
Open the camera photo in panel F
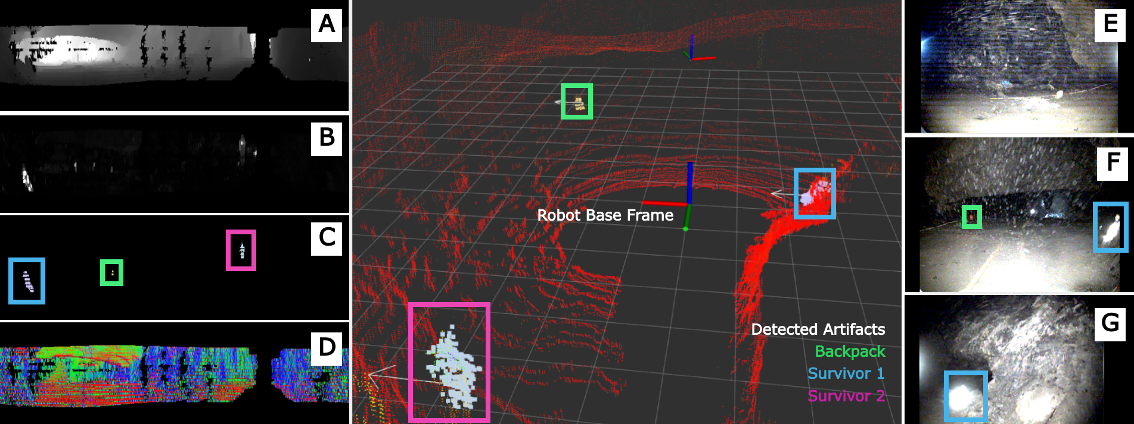pos(1019,215)
